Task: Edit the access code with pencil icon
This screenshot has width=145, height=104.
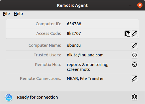Action: (135, 34)
